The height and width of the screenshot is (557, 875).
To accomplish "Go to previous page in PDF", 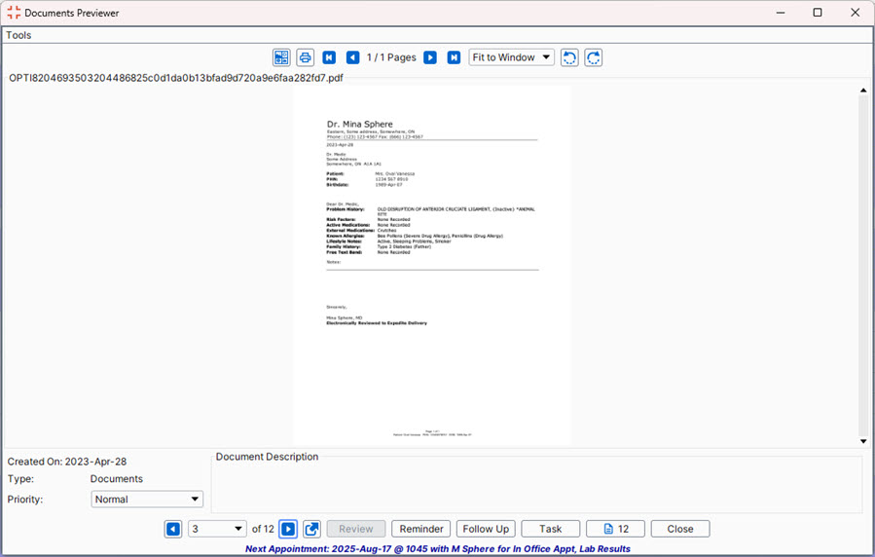I will click(x=352, y=57).
